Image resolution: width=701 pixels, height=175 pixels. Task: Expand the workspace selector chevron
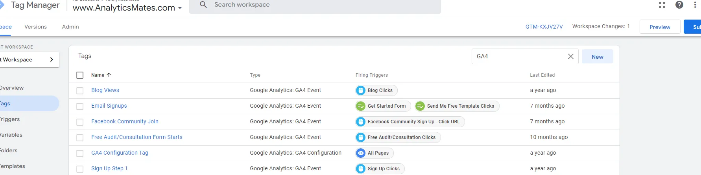52,60
